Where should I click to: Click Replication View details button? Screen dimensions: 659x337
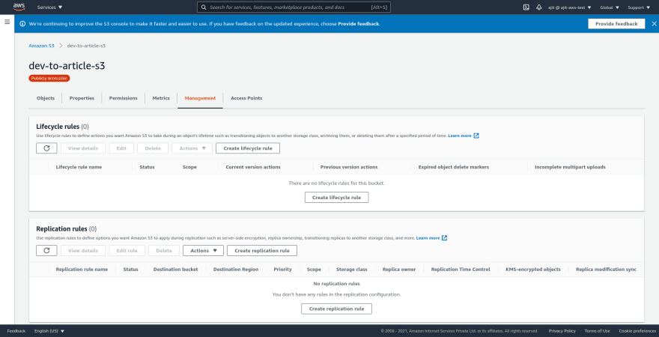83,250
